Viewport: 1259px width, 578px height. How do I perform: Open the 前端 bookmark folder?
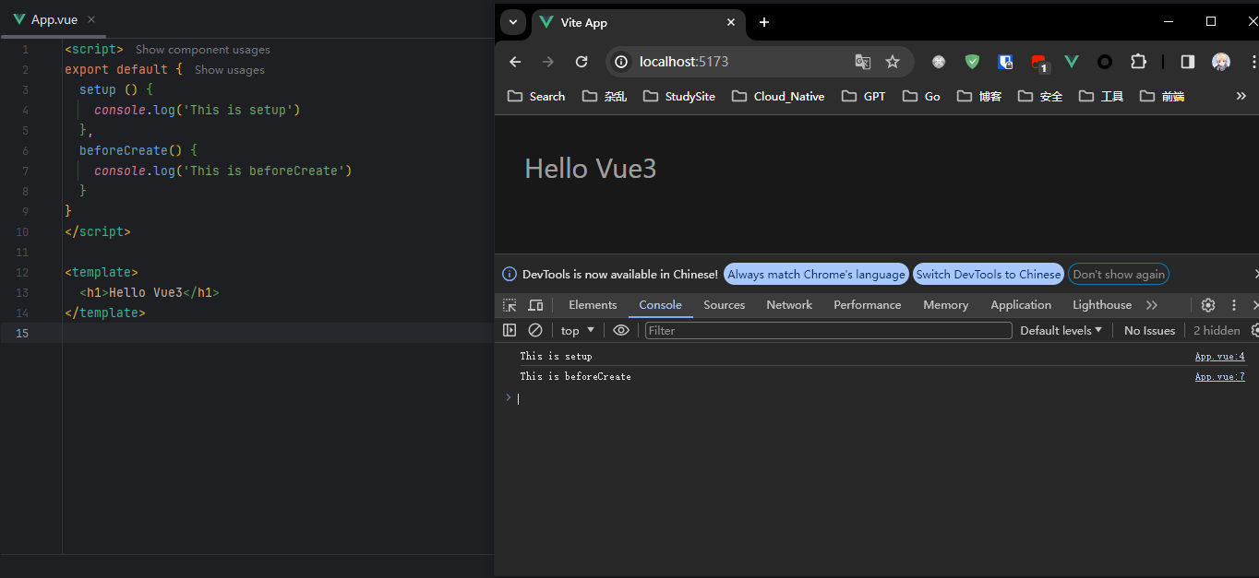point(1162,96)
